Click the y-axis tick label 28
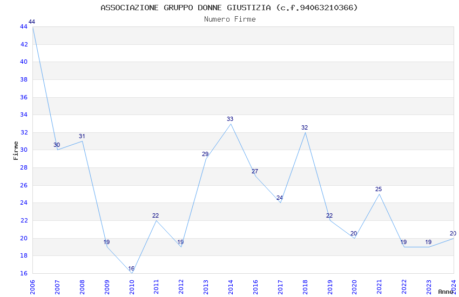The height and width of the screenshot is (297, 459). [x=24, y=167]
